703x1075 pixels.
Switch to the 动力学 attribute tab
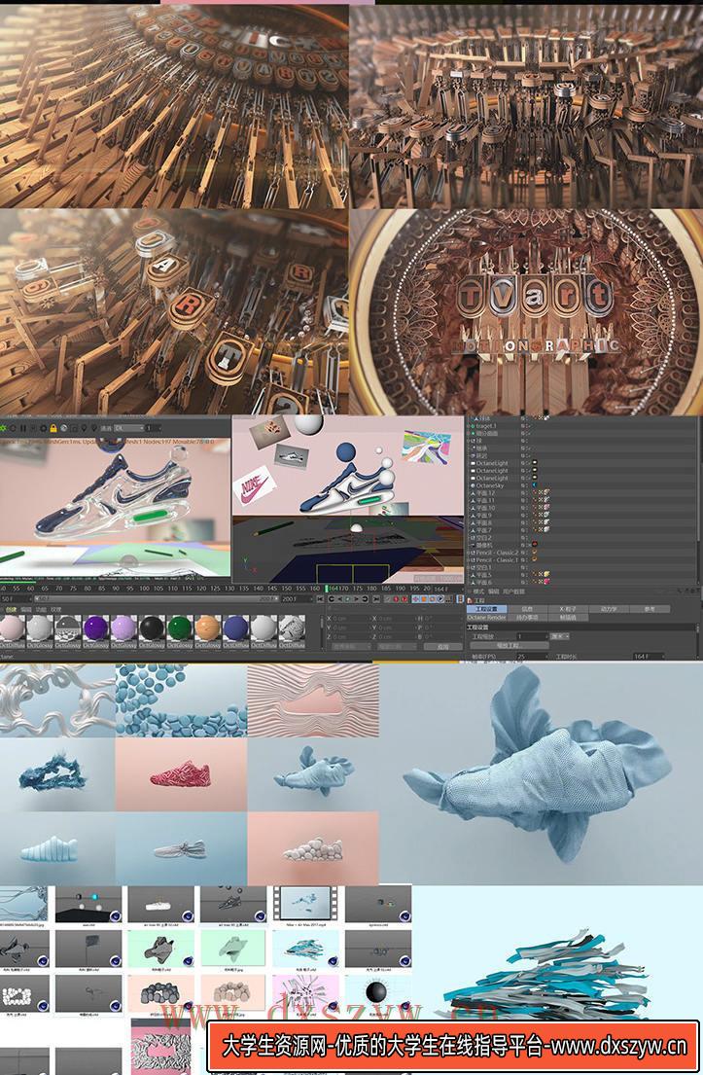point(609,609)
